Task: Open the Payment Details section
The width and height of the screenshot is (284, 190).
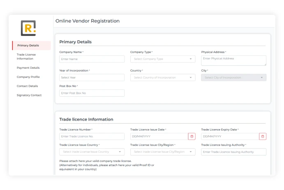Action: 28,68
